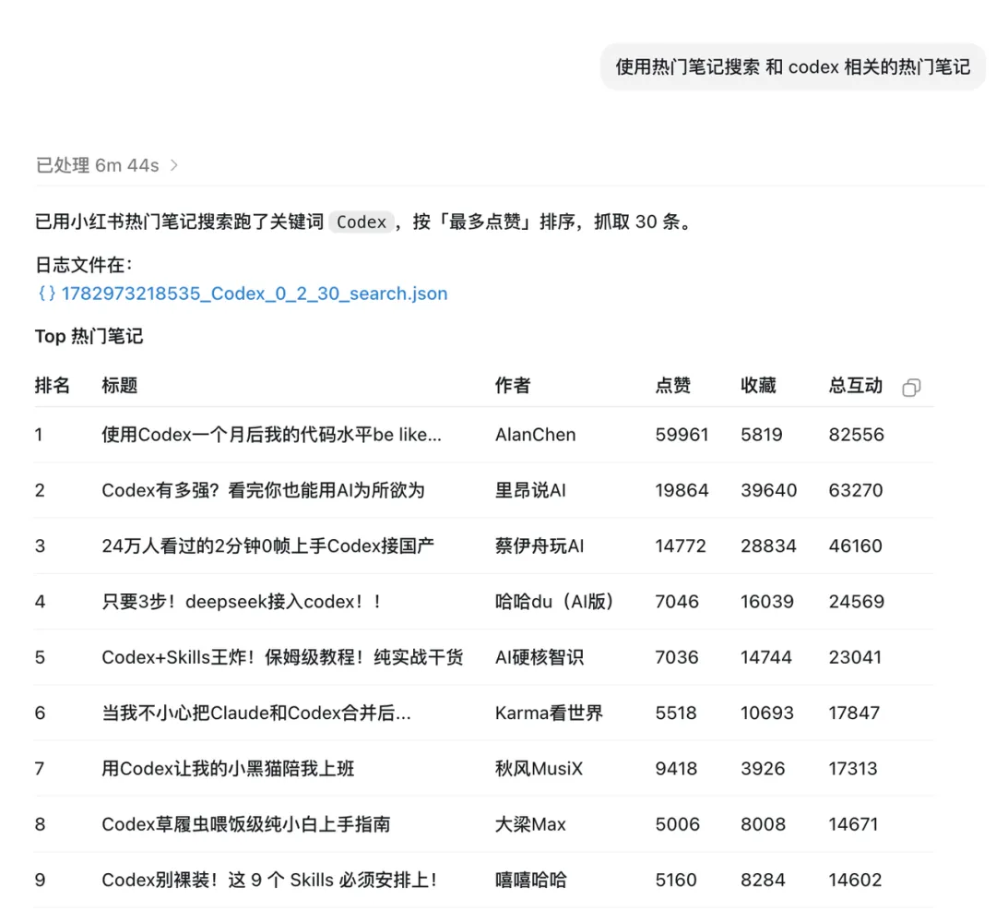Image resolution: width=996 pixels, height=923 pixels.
Task: Select the 总互动 column header
Action: (855, 385)
